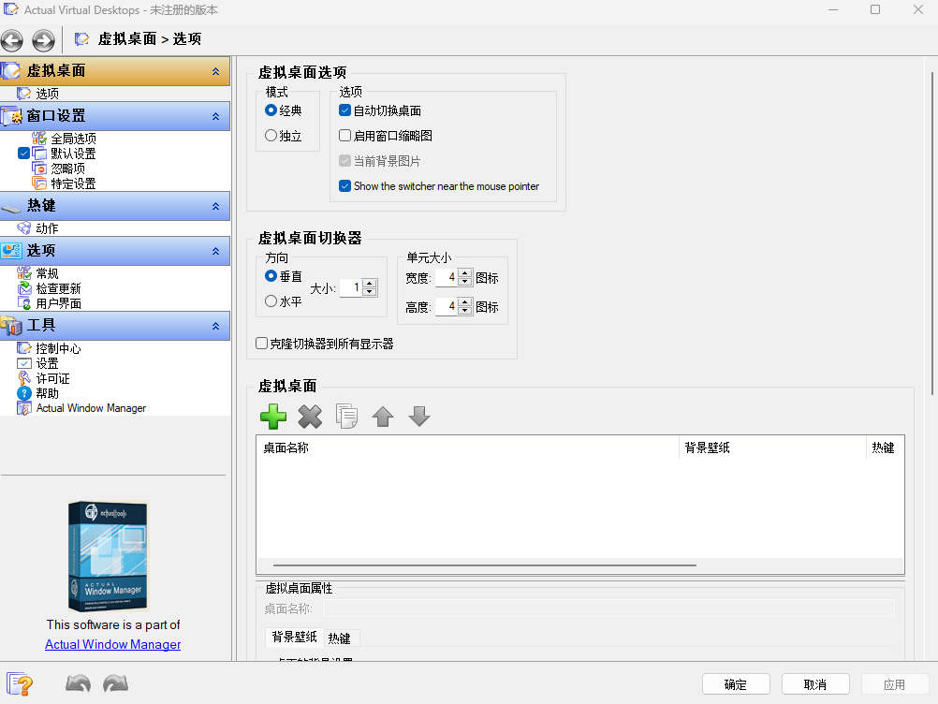
Task: Increase the 大小 spinner value
Action: pos(370,284)
